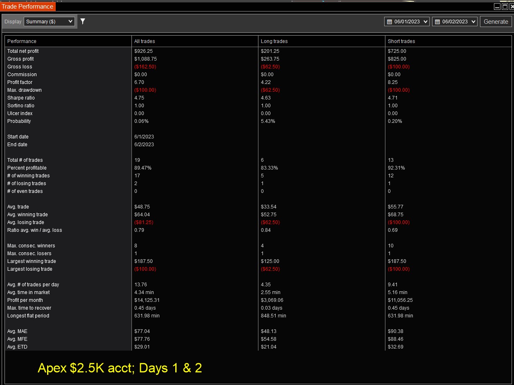This screenshot has height=385, width=514.
Task: Select Total # of trades value 19
Action: 137,160
